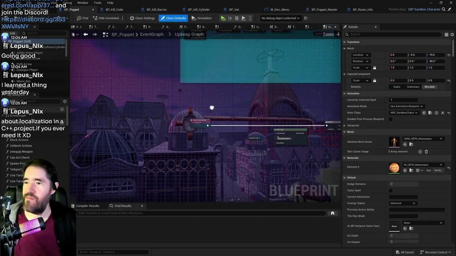Open the Simulation toolbar button

click(x=202, y=18)
